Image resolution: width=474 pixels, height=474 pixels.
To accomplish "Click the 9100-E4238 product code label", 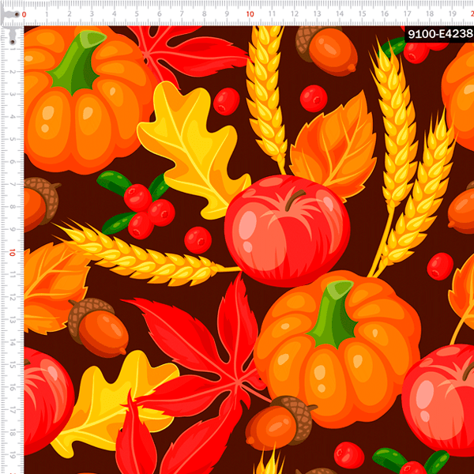I will click(438, 34).
